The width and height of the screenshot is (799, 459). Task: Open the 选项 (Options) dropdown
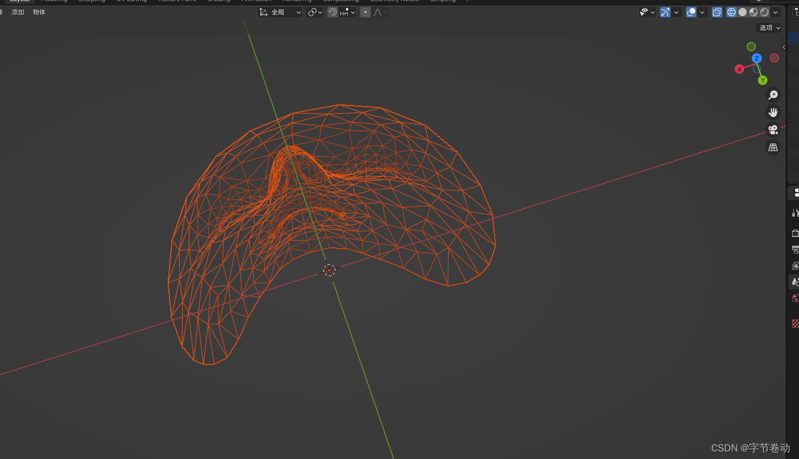point(769,28)
